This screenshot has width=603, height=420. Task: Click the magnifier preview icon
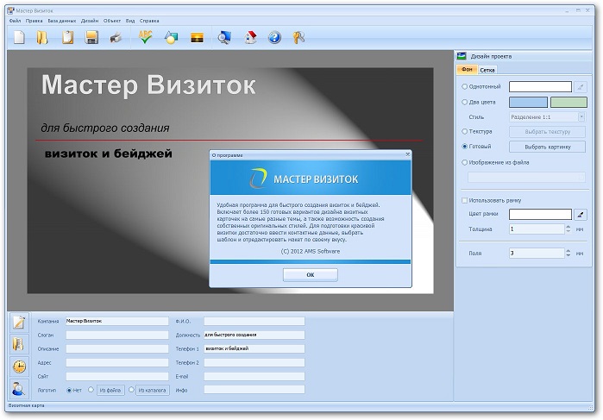[224, 37]
